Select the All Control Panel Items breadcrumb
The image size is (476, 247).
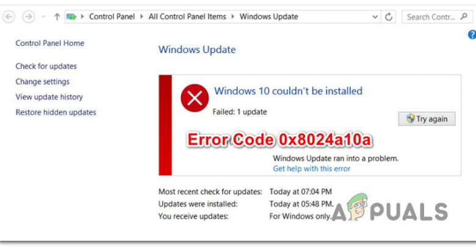187,16
